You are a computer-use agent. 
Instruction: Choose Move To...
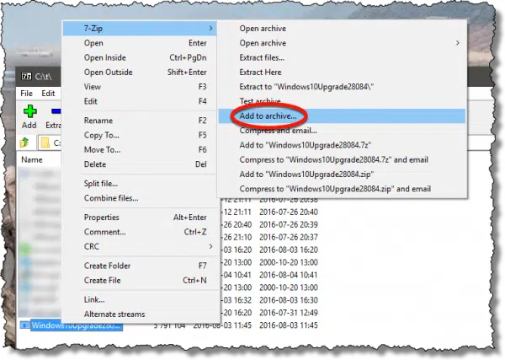141,150
